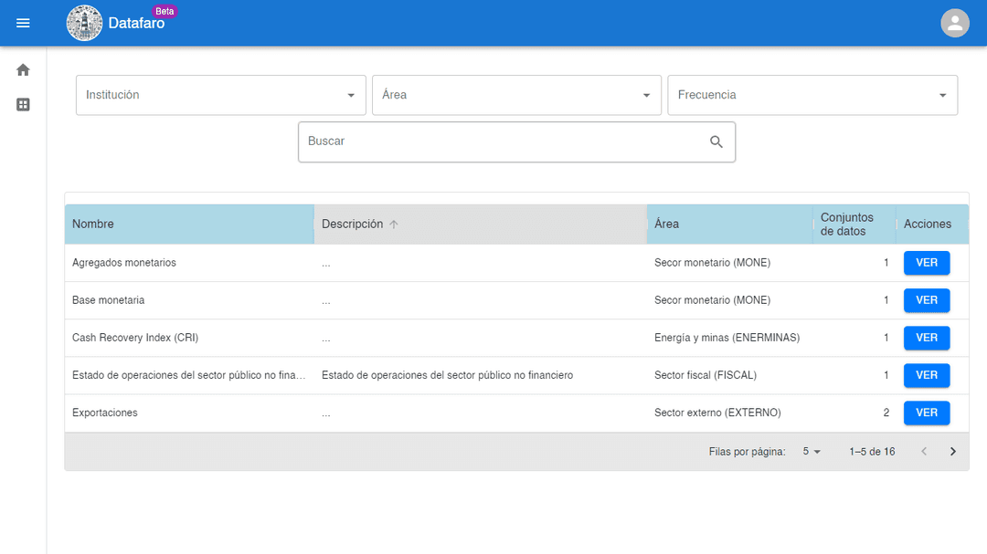The height and width of the screenshot is (554, 987).
Task: Expand the Frecuencia dropdown
Action: [x=812, y=95]
